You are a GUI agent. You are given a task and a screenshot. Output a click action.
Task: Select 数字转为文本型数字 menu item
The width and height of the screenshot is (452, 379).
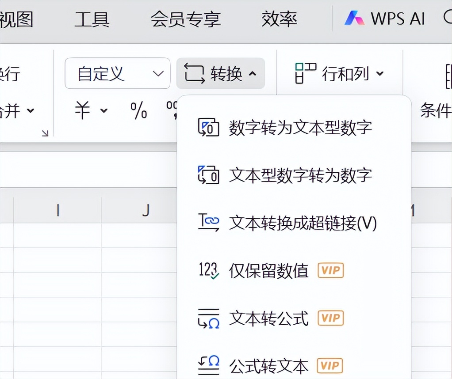[294, 127]
